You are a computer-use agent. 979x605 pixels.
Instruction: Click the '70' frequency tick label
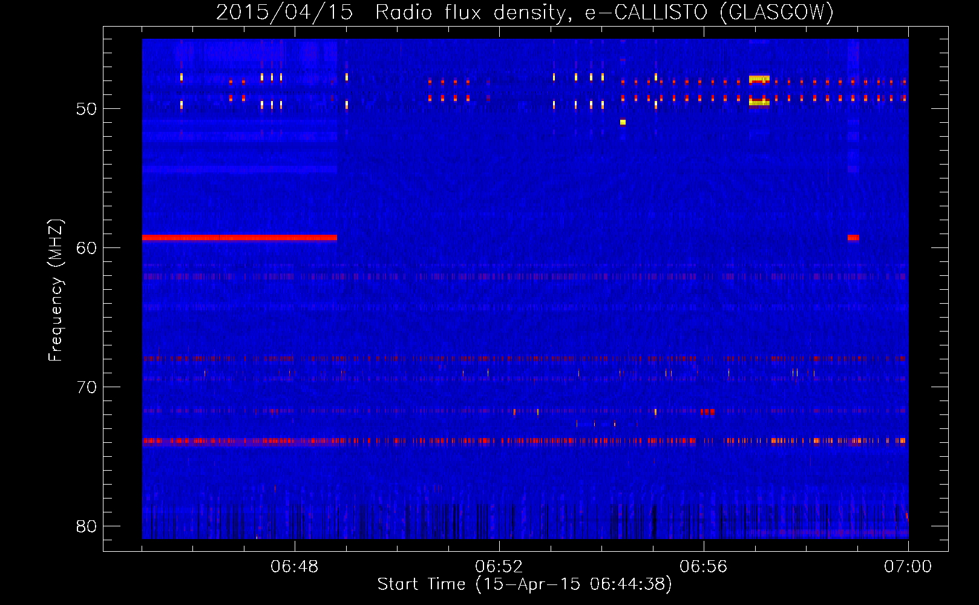87,387
